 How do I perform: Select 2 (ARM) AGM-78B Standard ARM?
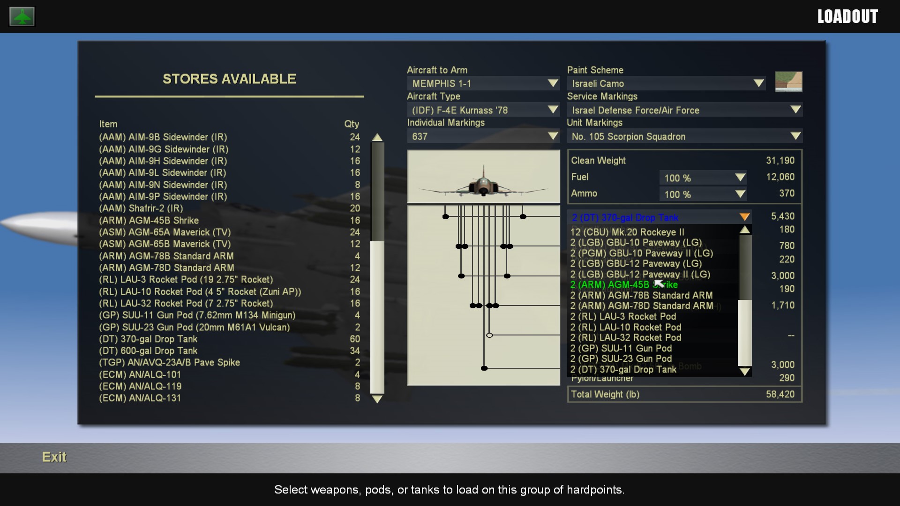point(641,296)
